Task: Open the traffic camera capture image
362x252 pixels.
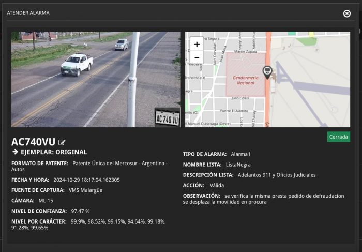Action: (x=96, y=79)
